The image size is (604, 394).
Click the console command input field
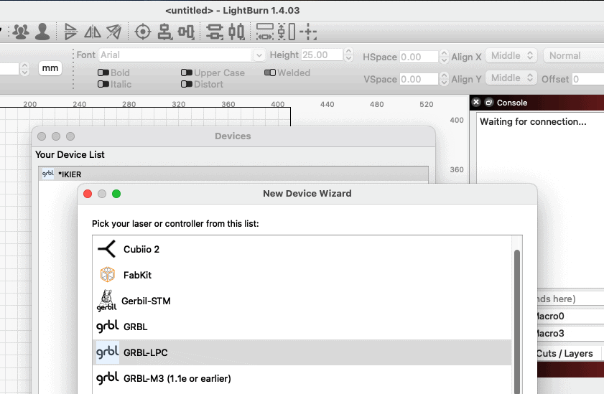click(571, 299)
